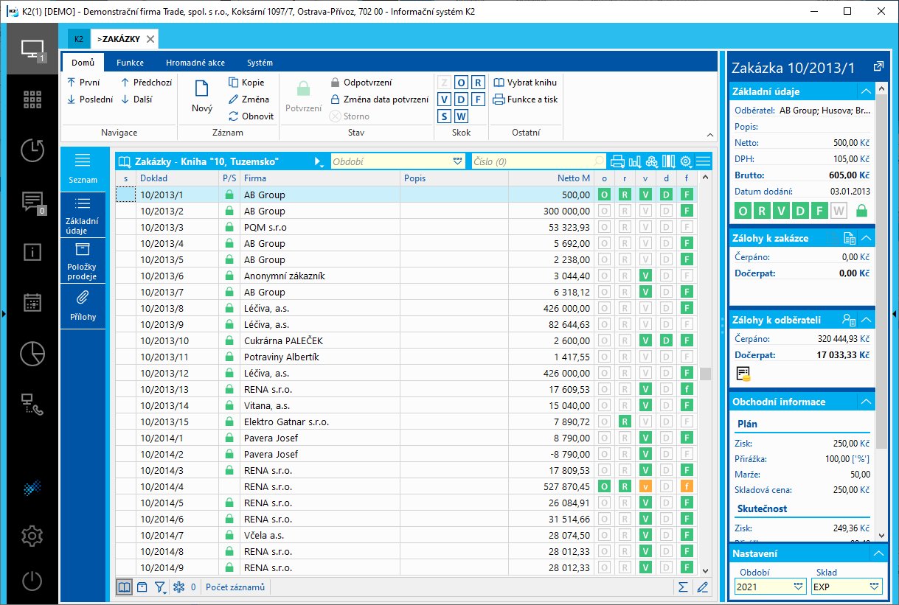Click the pie chart icon in the left sidebar
899x605 pixels.
[x=32, y=353]
